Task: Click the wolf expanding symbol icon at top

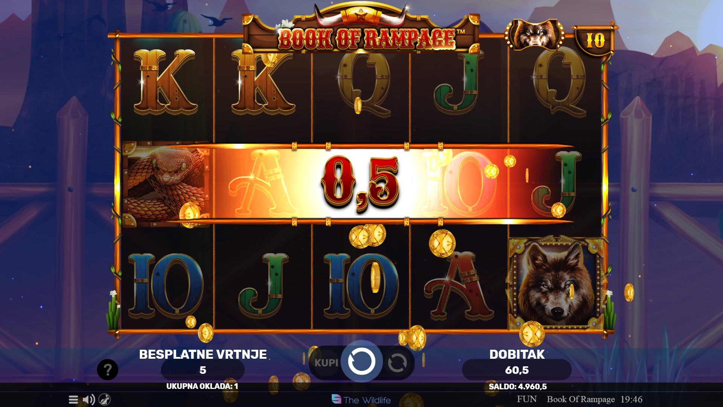Action: (x=534, y=34)
